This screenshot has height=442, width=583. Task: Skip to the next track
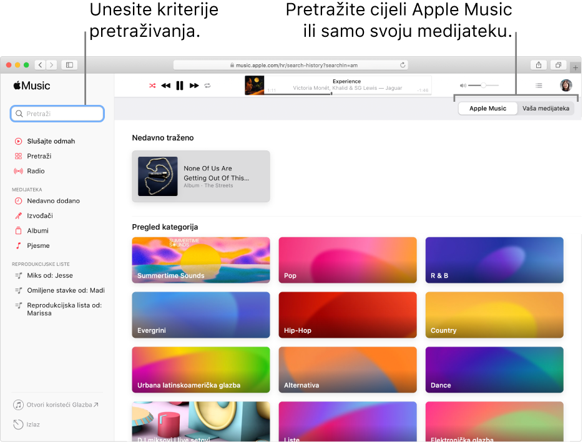click(x=194, y=86)
